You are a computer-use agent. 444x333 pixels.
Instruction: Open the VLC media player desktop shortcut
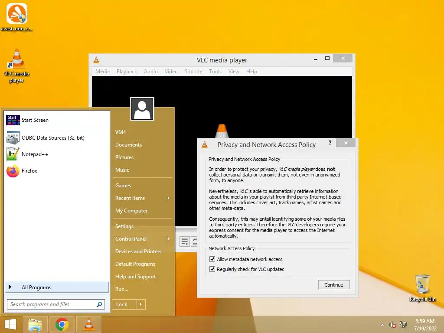pyautogui.click(x=17, y=66)
